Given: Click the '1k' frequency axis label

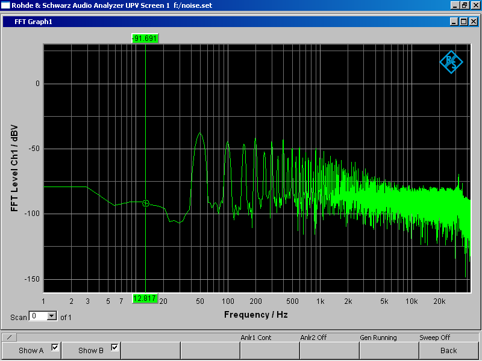Looking at the screenshot, I should tap(321, 301).
